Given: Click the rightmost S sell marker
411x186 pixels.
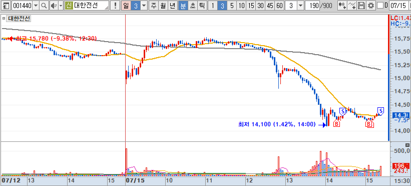Looking at the screenshot, I should 380,111.
